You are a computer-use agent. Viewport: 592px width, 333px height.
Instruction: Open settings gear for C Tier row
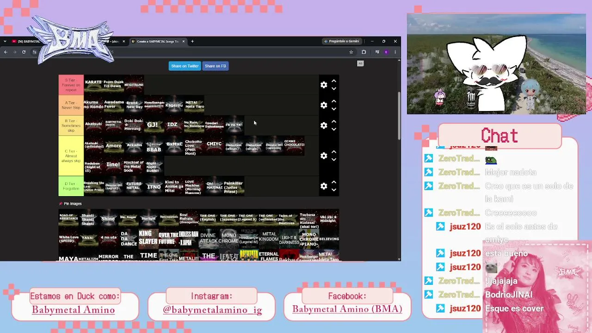324,156
